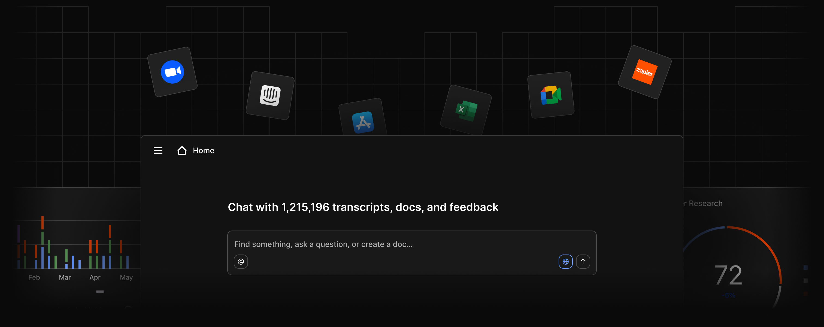The height and width of the screenshot is (327, 824).
Task: Choose the Excel integration tile
Action: (x=466, y=110)
